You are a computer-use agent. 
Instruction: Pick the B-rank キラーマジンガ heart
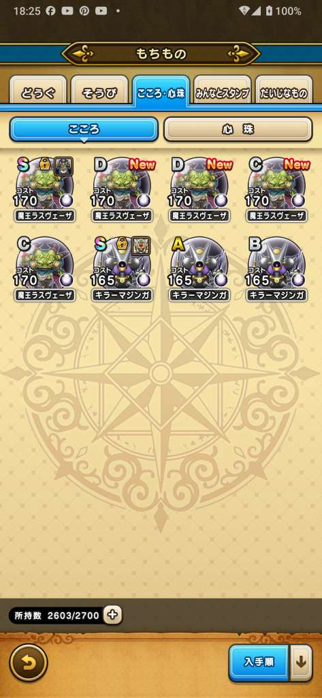(276, 269)
